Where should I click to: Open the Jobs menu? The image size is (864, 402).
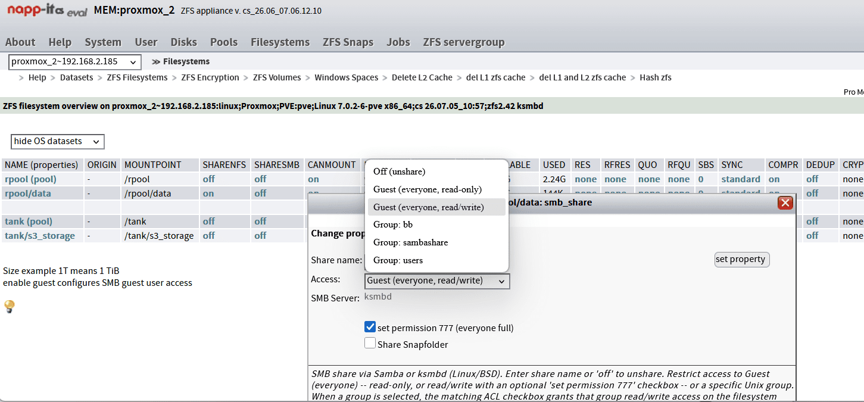398,42
